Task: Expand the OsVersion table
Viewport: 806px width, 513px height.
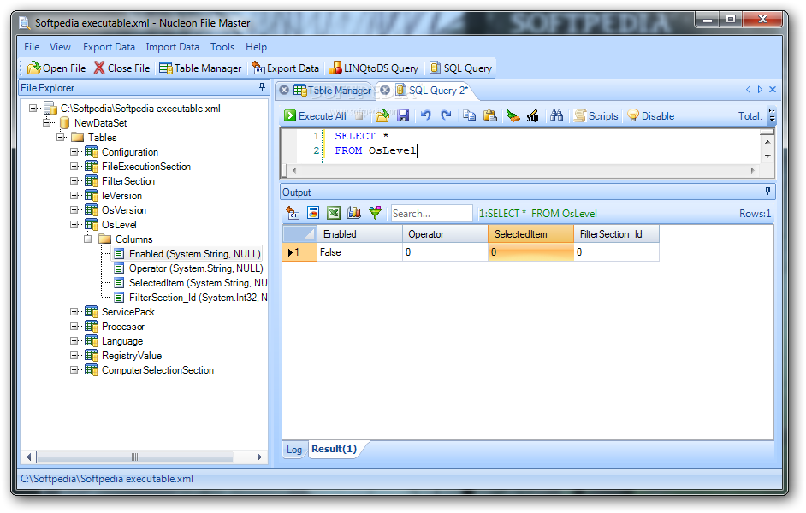Action: (74, 210)
